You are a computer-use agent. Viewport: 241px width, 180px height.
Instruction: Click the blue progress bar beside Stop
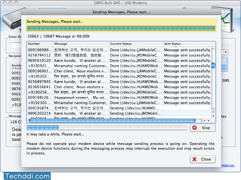pyautogui.click(x=107, y=128)
